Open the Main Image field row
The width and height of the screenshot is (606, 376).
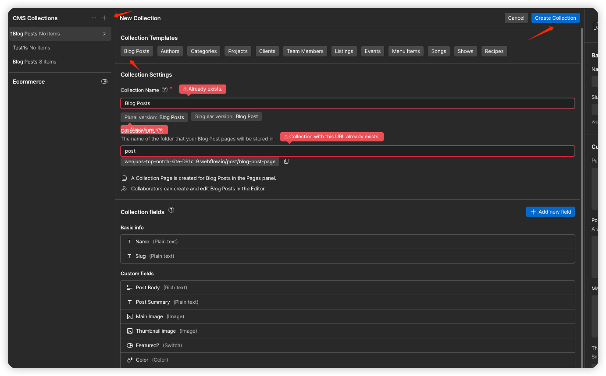[x=347, y=316]
